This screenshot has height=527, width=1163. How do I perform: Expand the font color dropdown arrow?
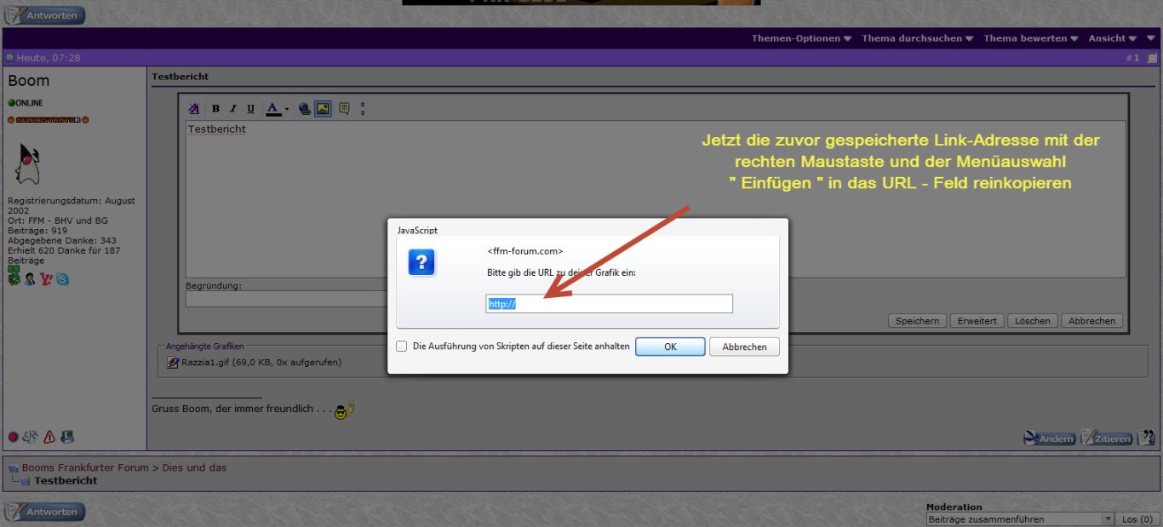pyautogui.click(x=287, y=109)
